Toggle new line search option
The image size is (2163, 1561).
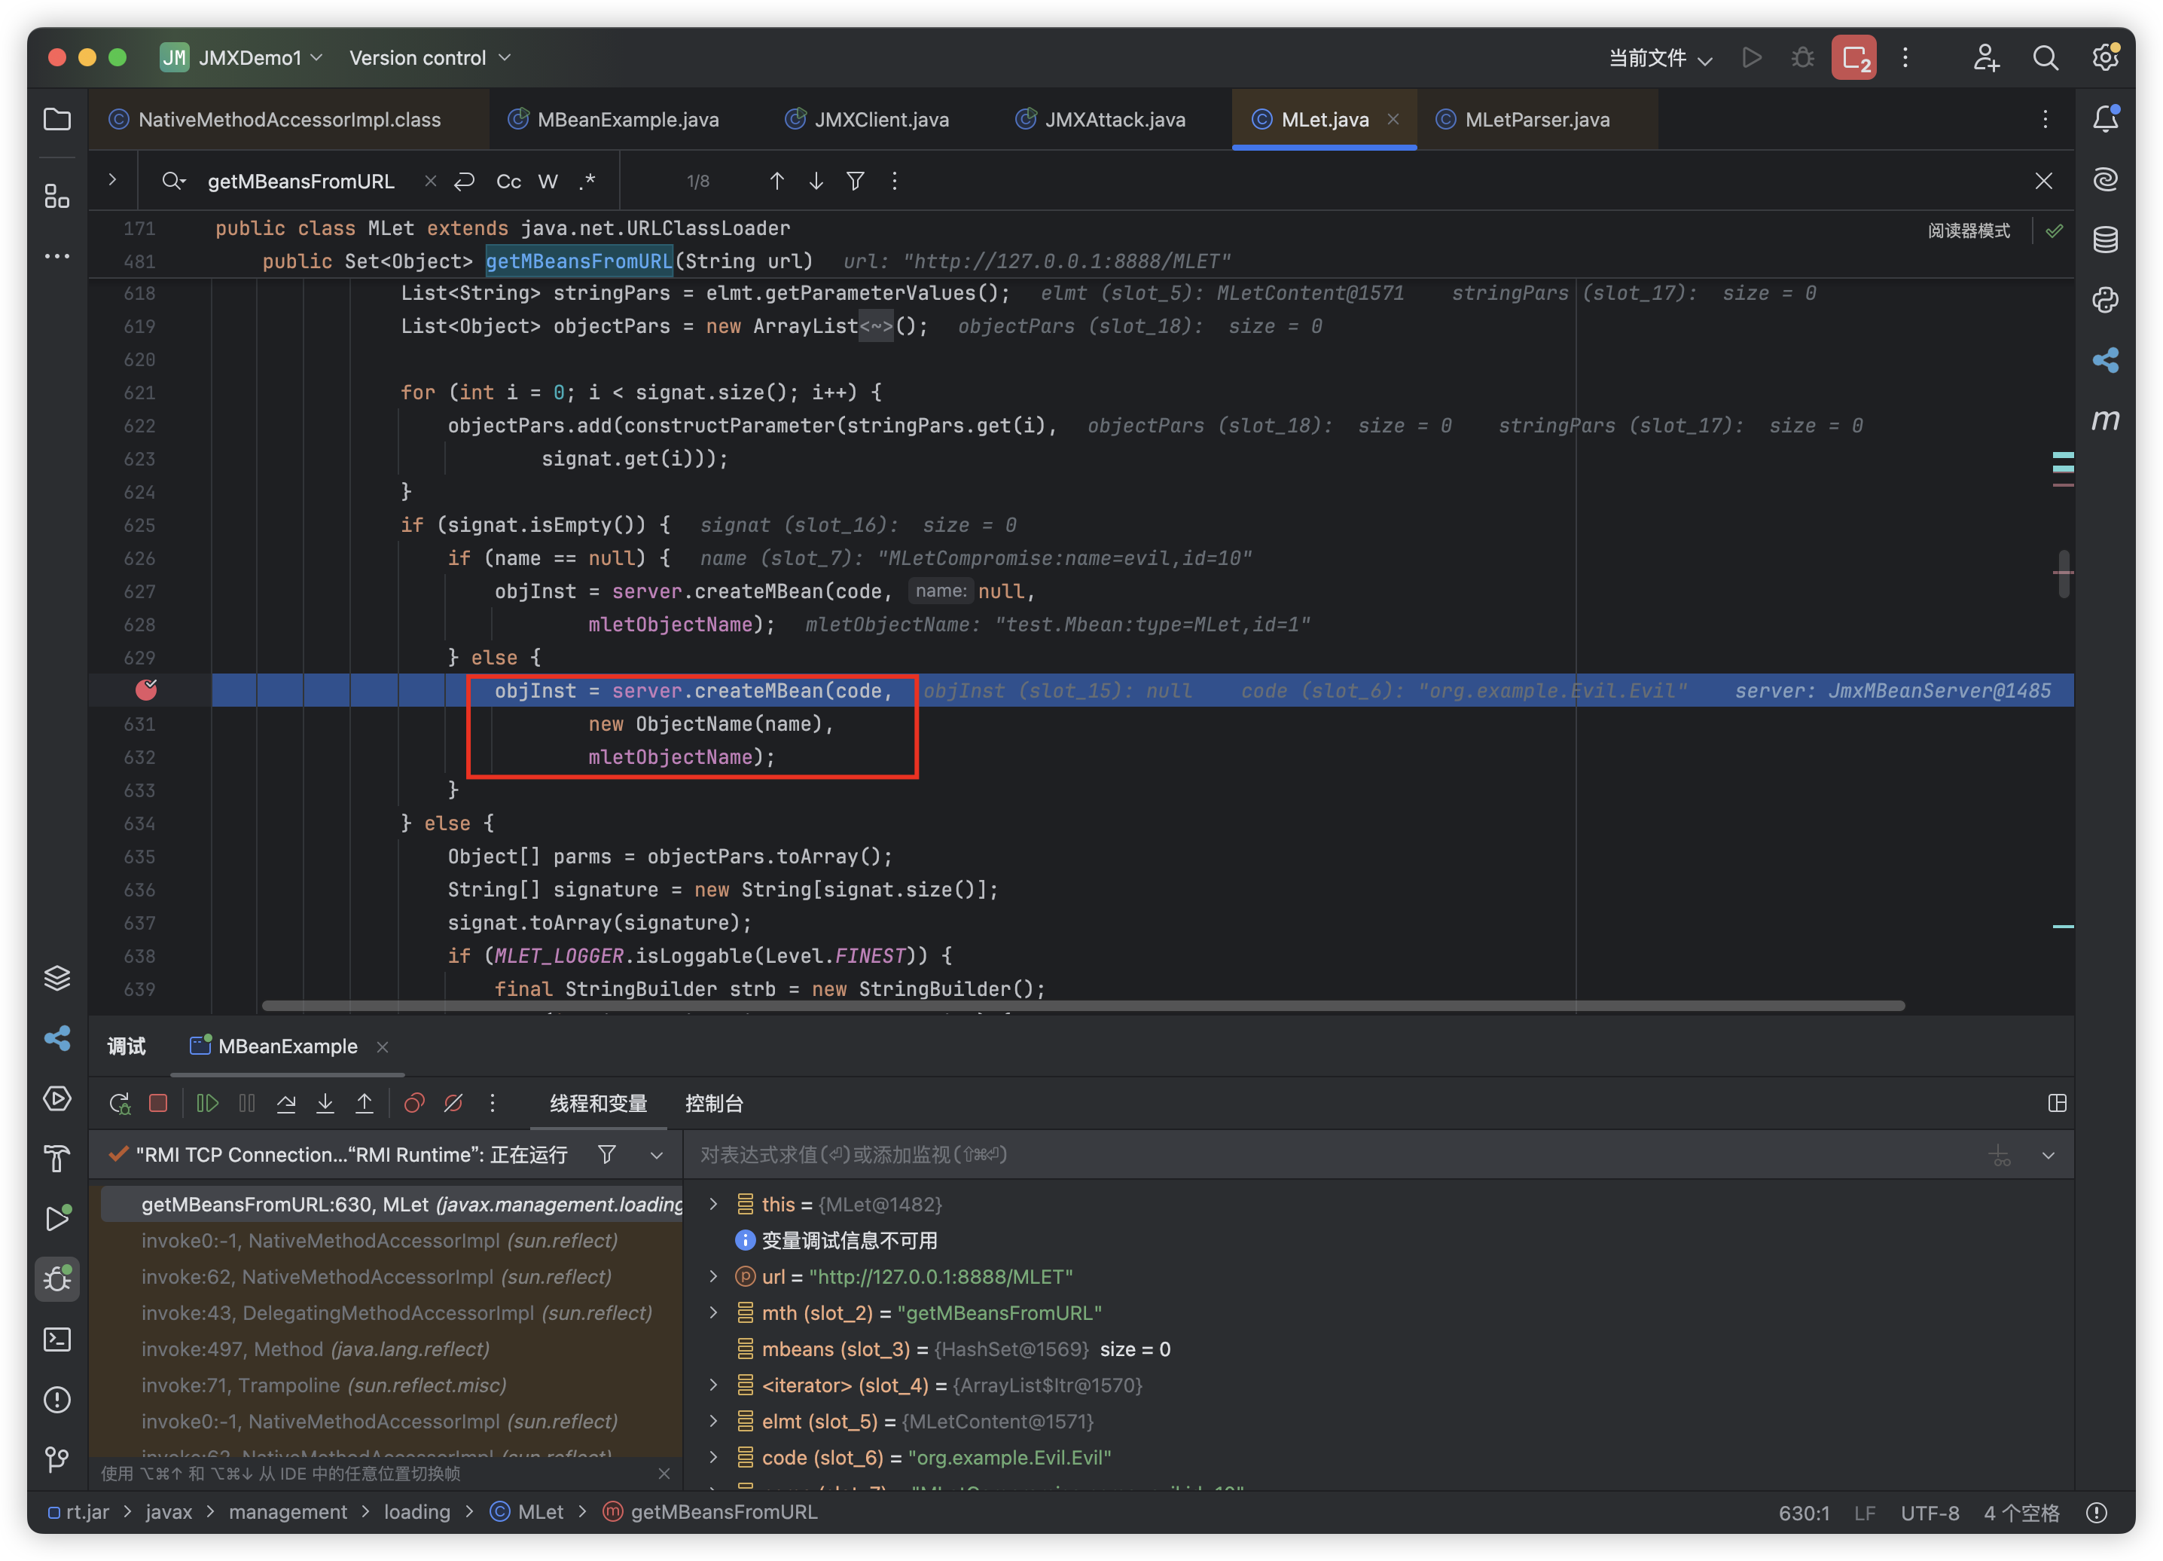coord(465,182)
